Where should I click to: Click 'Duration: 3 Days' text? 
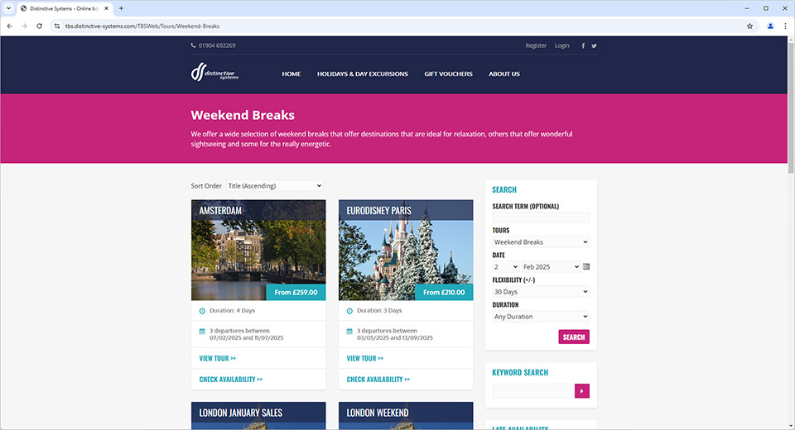(x=379, y=310)
